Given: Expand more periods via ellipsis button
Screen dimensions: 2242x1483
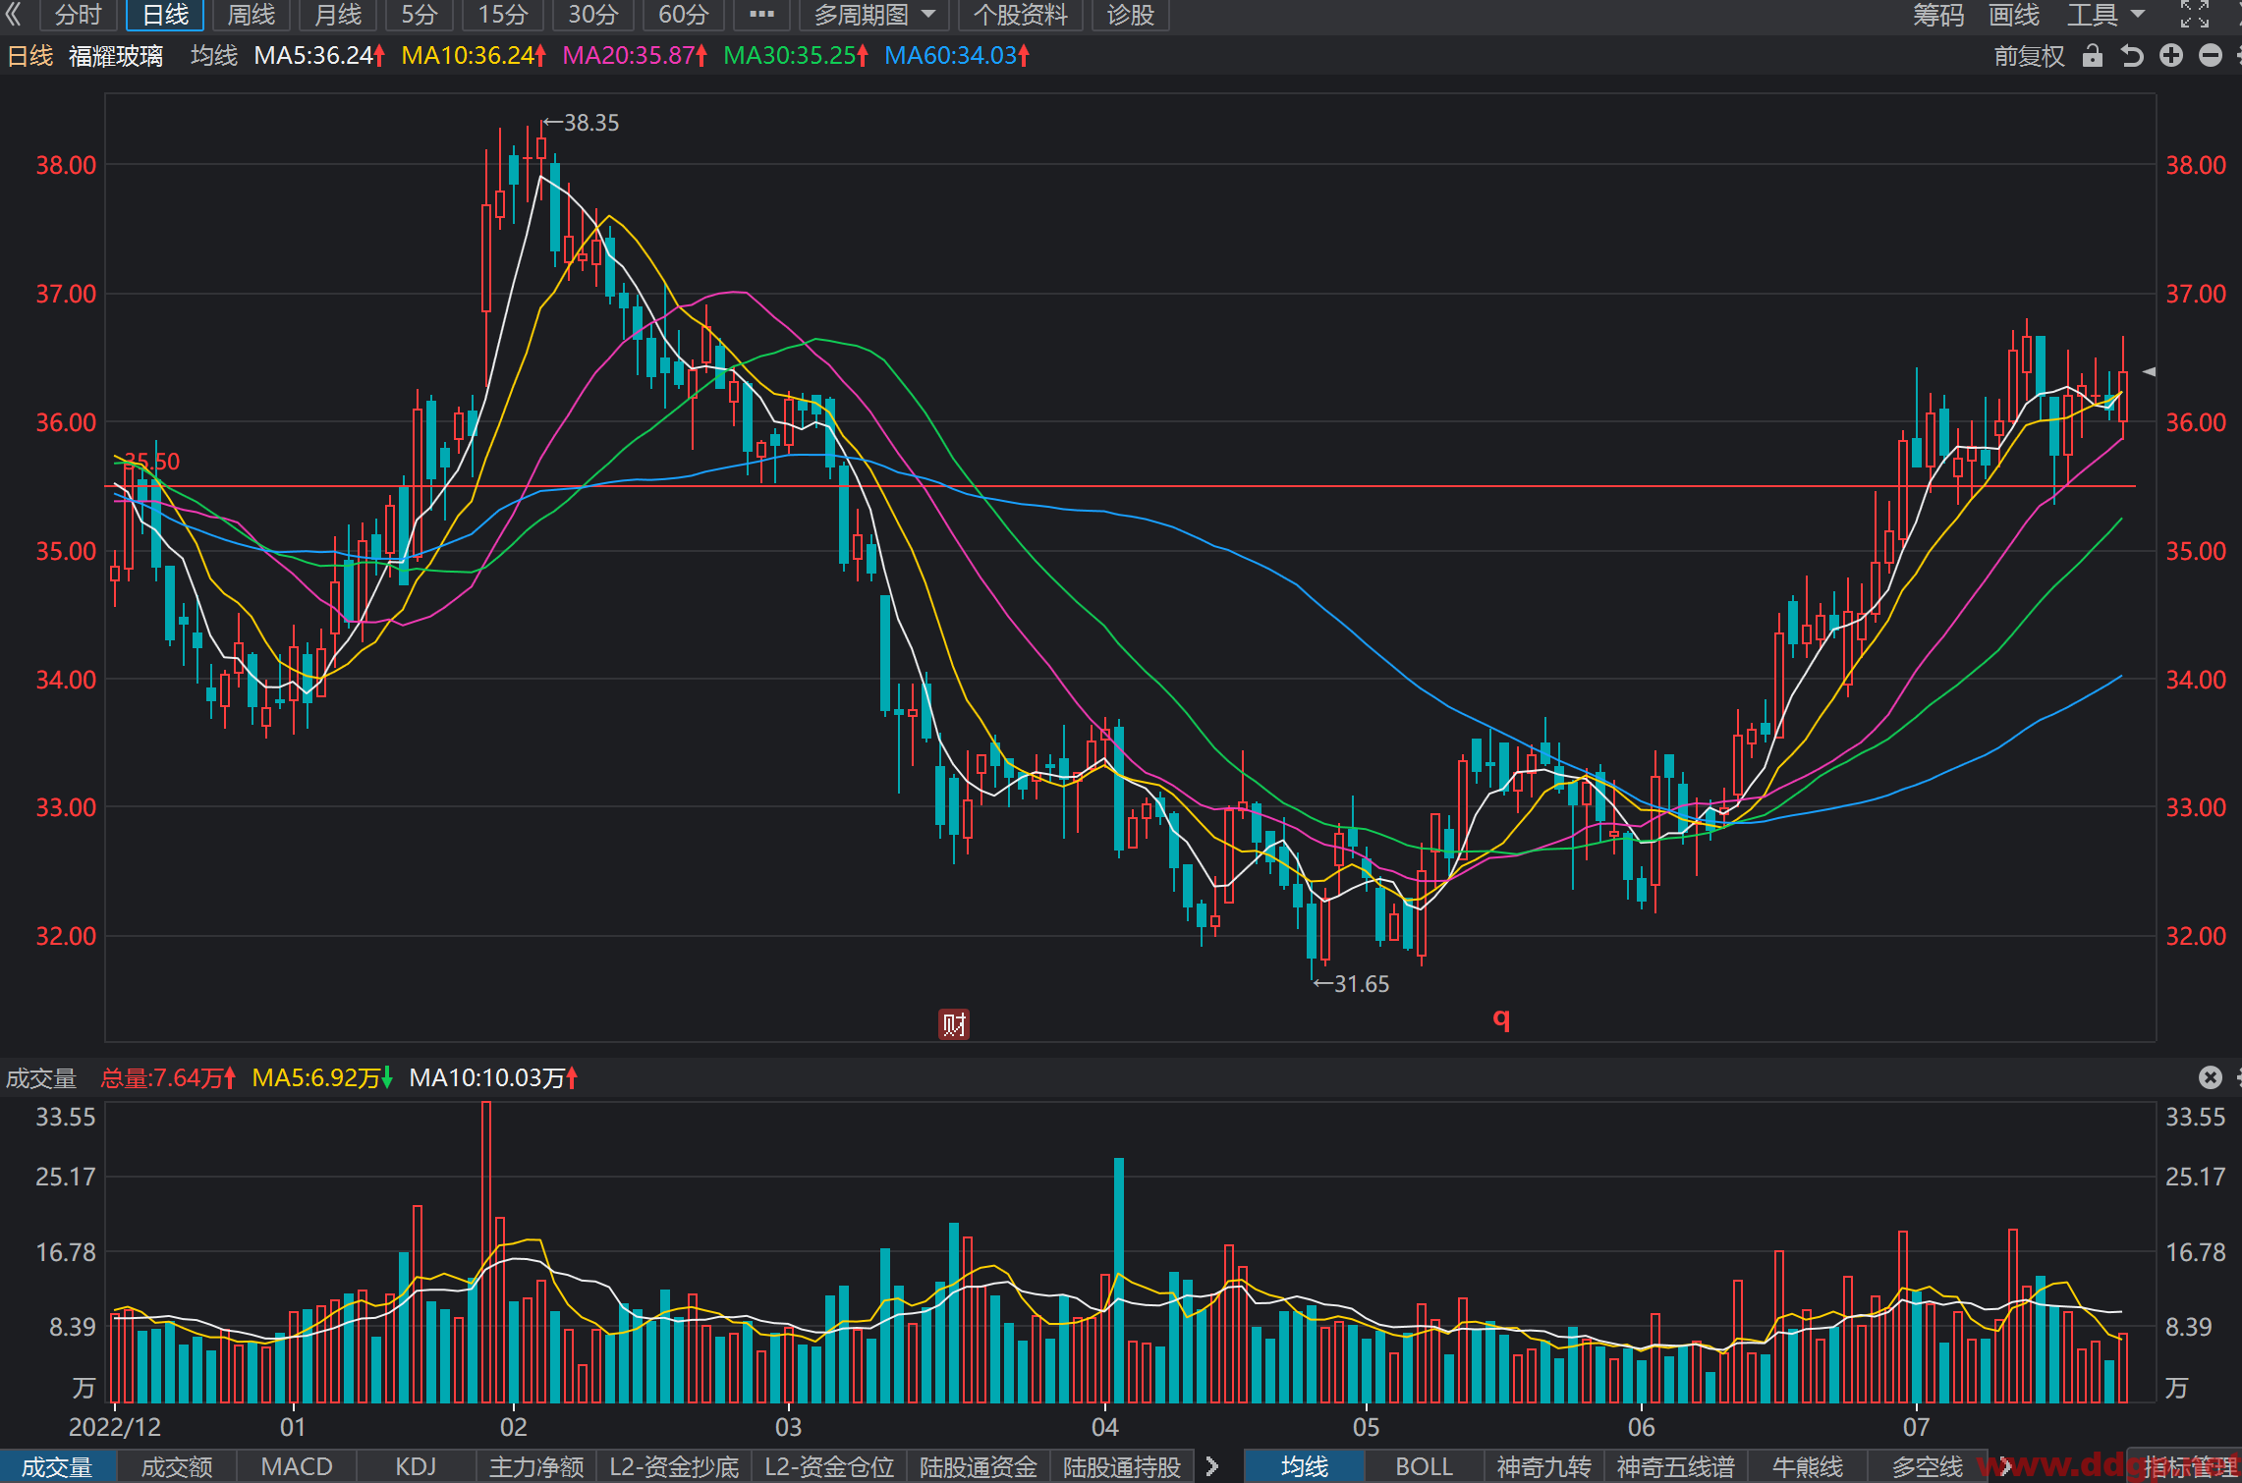Looking at the screenshot, I should tap(761, 15).
